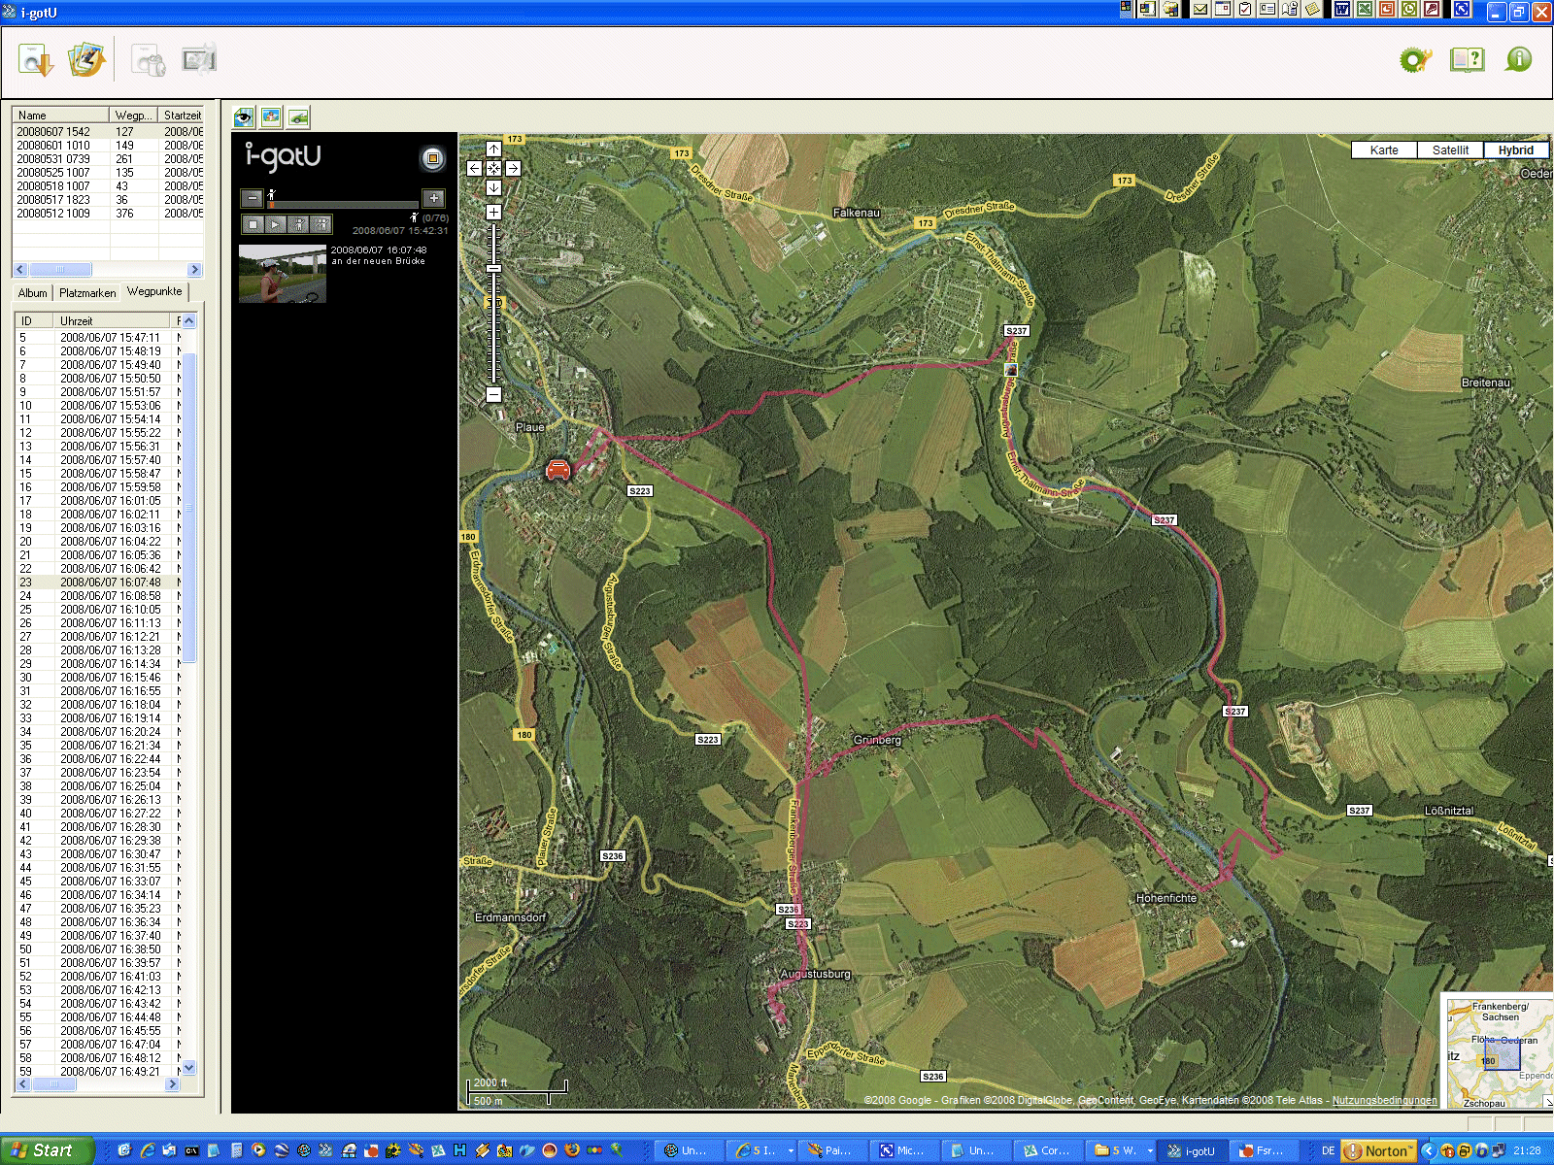
Task: Click the single walker step button
Action: coord(298,224)
